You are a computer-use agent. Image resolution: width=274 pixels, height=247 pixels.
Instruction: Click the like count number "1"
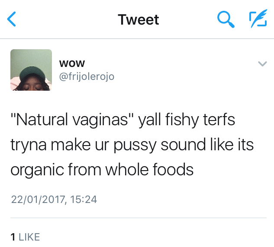coord(13,237)
